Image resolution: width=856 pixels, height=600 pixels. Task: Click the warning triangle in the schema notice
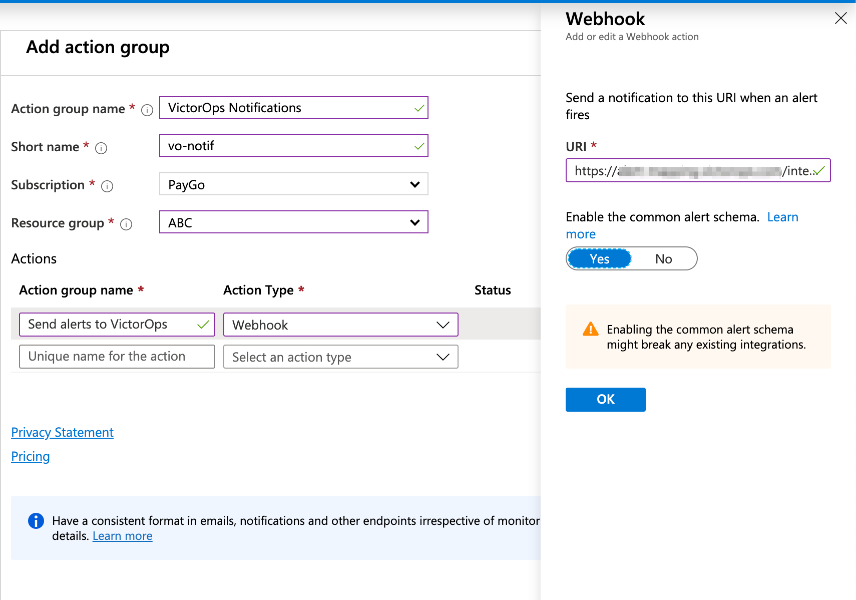click(590, 329)
